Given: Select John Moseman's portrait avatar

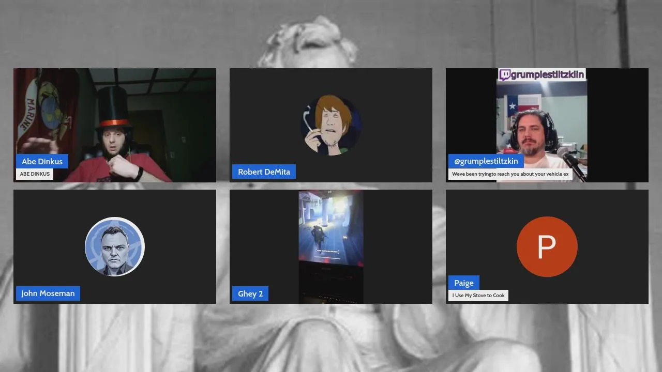Looking at the screenshot, I should pyautogui.click(x=115, y=246).
